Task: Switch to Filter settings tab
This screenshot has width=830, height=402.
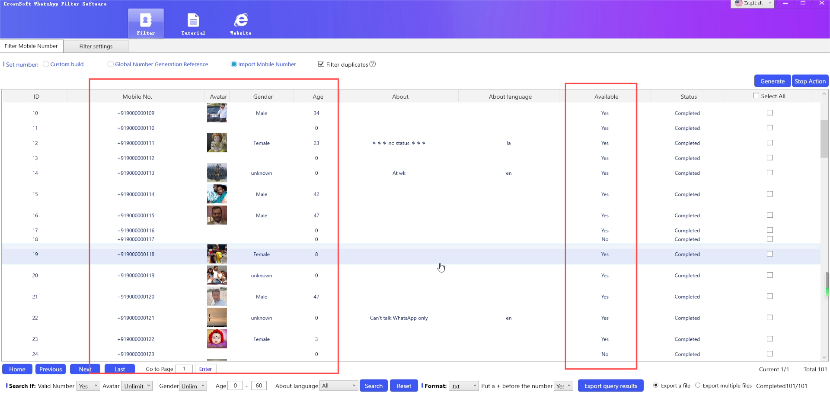Action: coord(96,46)
